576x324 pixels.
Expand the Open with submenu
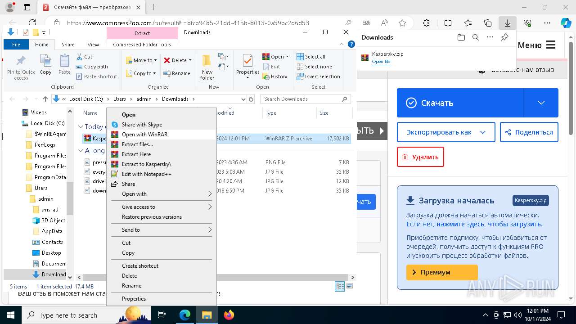[162, 194]
